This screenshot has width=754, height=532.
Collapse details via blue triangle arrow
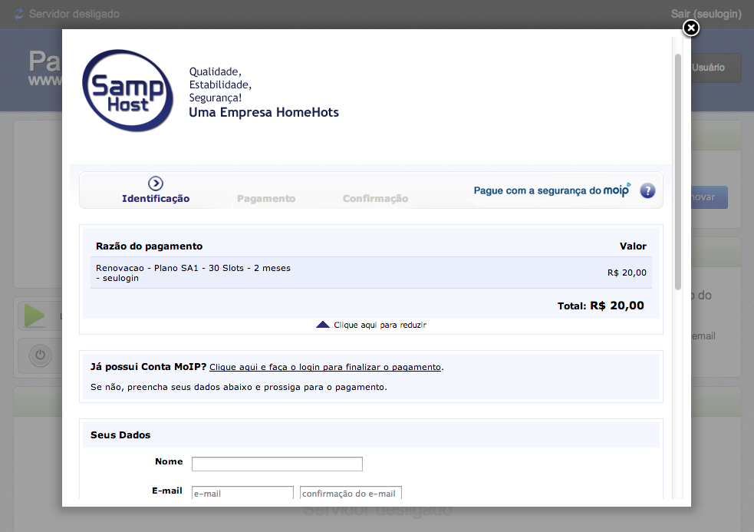[x=323, y=325]
